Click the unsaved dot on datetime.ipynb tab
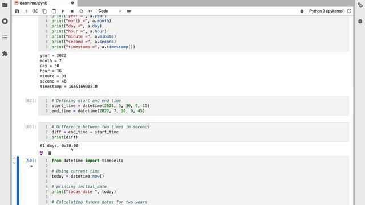 click(x=72, y=3)
